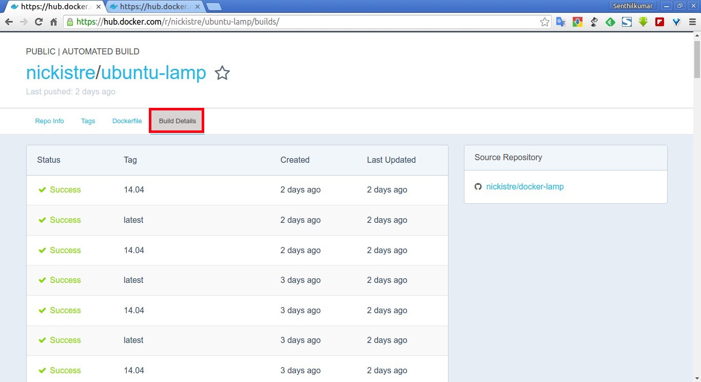
Task: Click the Status column header
Action: click(49, 160)
